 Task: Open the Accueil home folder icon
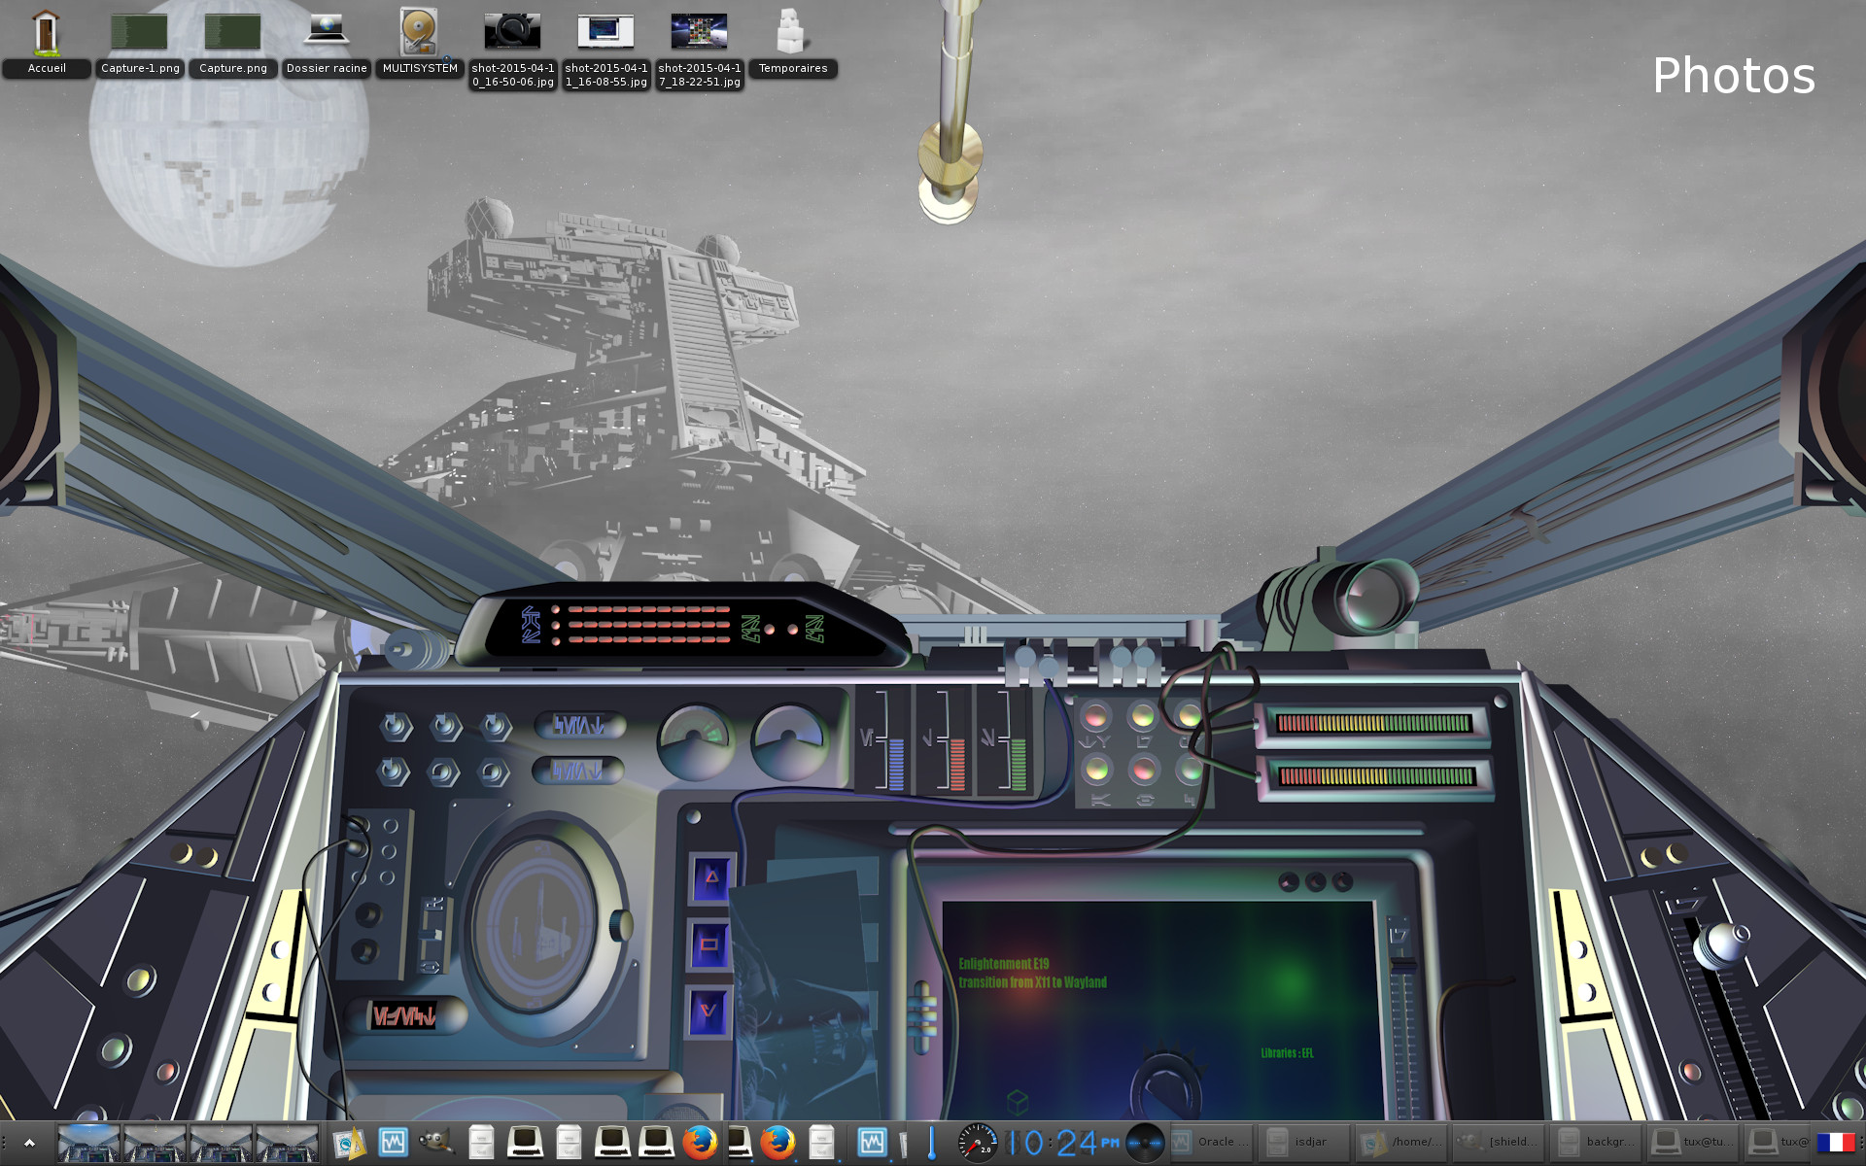(x=46, y=44)
